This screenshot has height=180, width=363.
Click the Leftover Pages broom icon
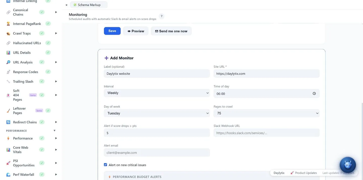click(8, 111)
